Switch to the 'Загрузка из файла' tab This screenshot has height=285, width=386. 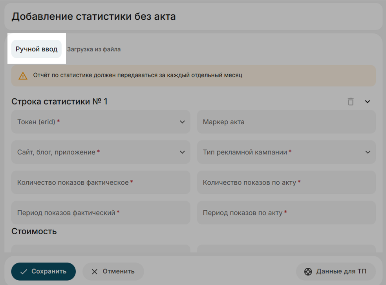click(x=94, y=50)
